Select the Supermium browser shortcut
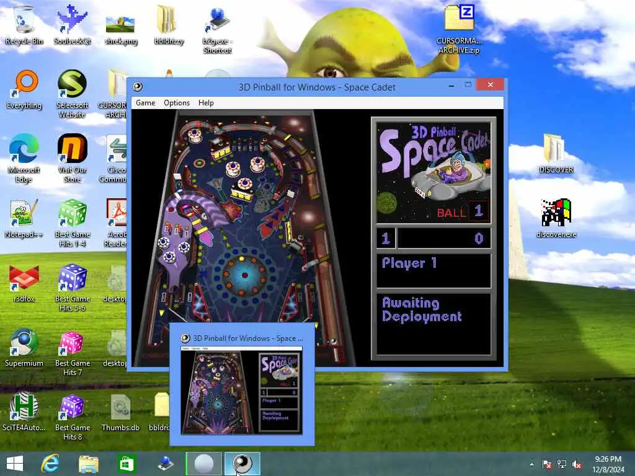 24,347
